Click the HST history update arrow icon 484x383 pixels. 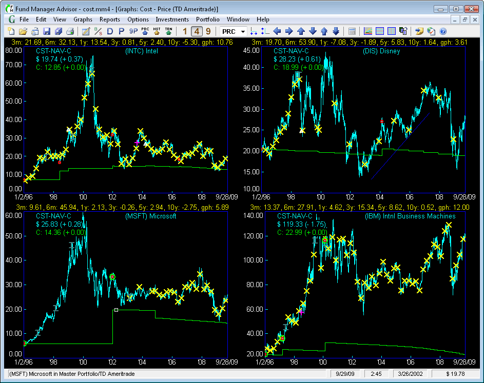157,31
